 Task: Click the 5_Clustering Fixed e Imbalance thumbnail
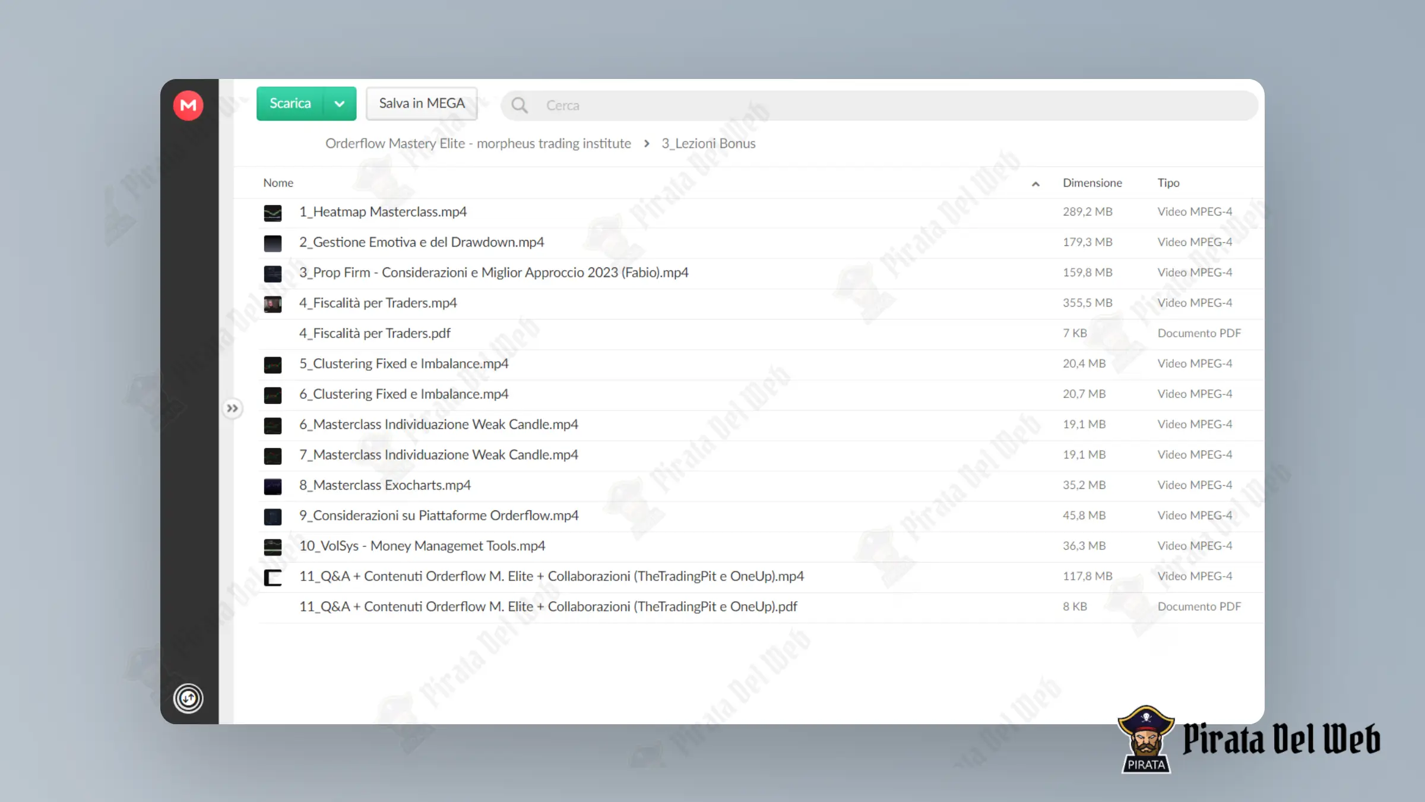pos(273,364)
